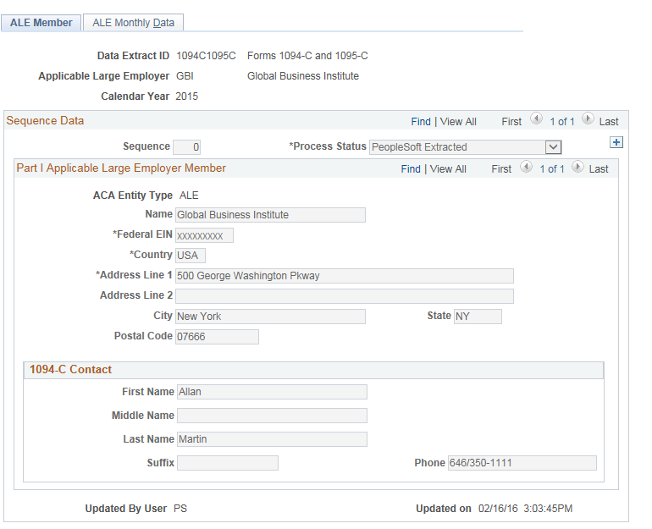The image size is (652, 529).
Task: Select the Forms 1094-C and 1095-C description
Action: coord(307,56)
